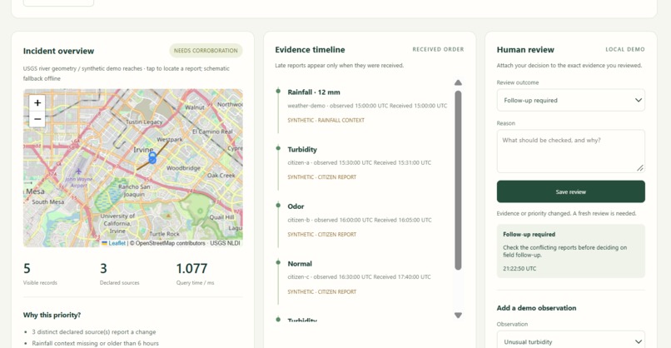
Task: Zoom out on the incident map
Action: pyautogui.click(x=37, y=119)
